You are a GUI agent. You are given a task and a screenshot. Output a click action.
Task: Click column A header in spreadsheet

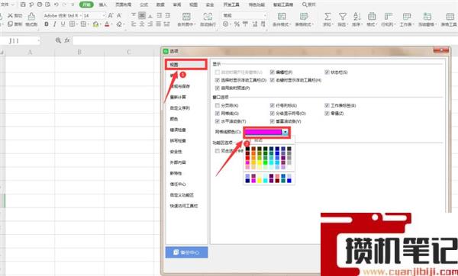30,52
